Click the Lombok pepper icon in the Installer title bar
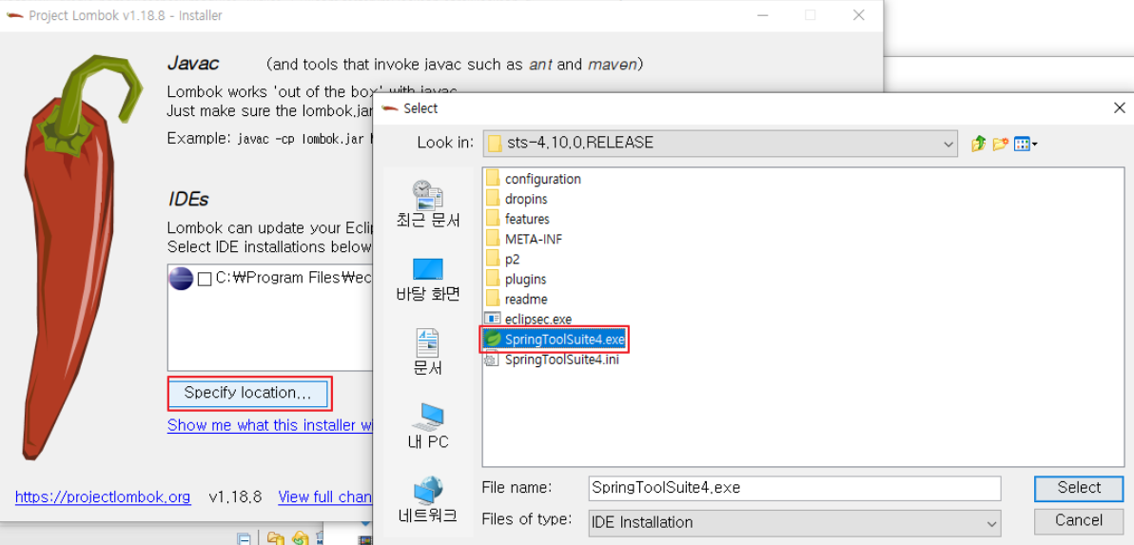Screen dimensions: 1134x545 click(14, 15)
